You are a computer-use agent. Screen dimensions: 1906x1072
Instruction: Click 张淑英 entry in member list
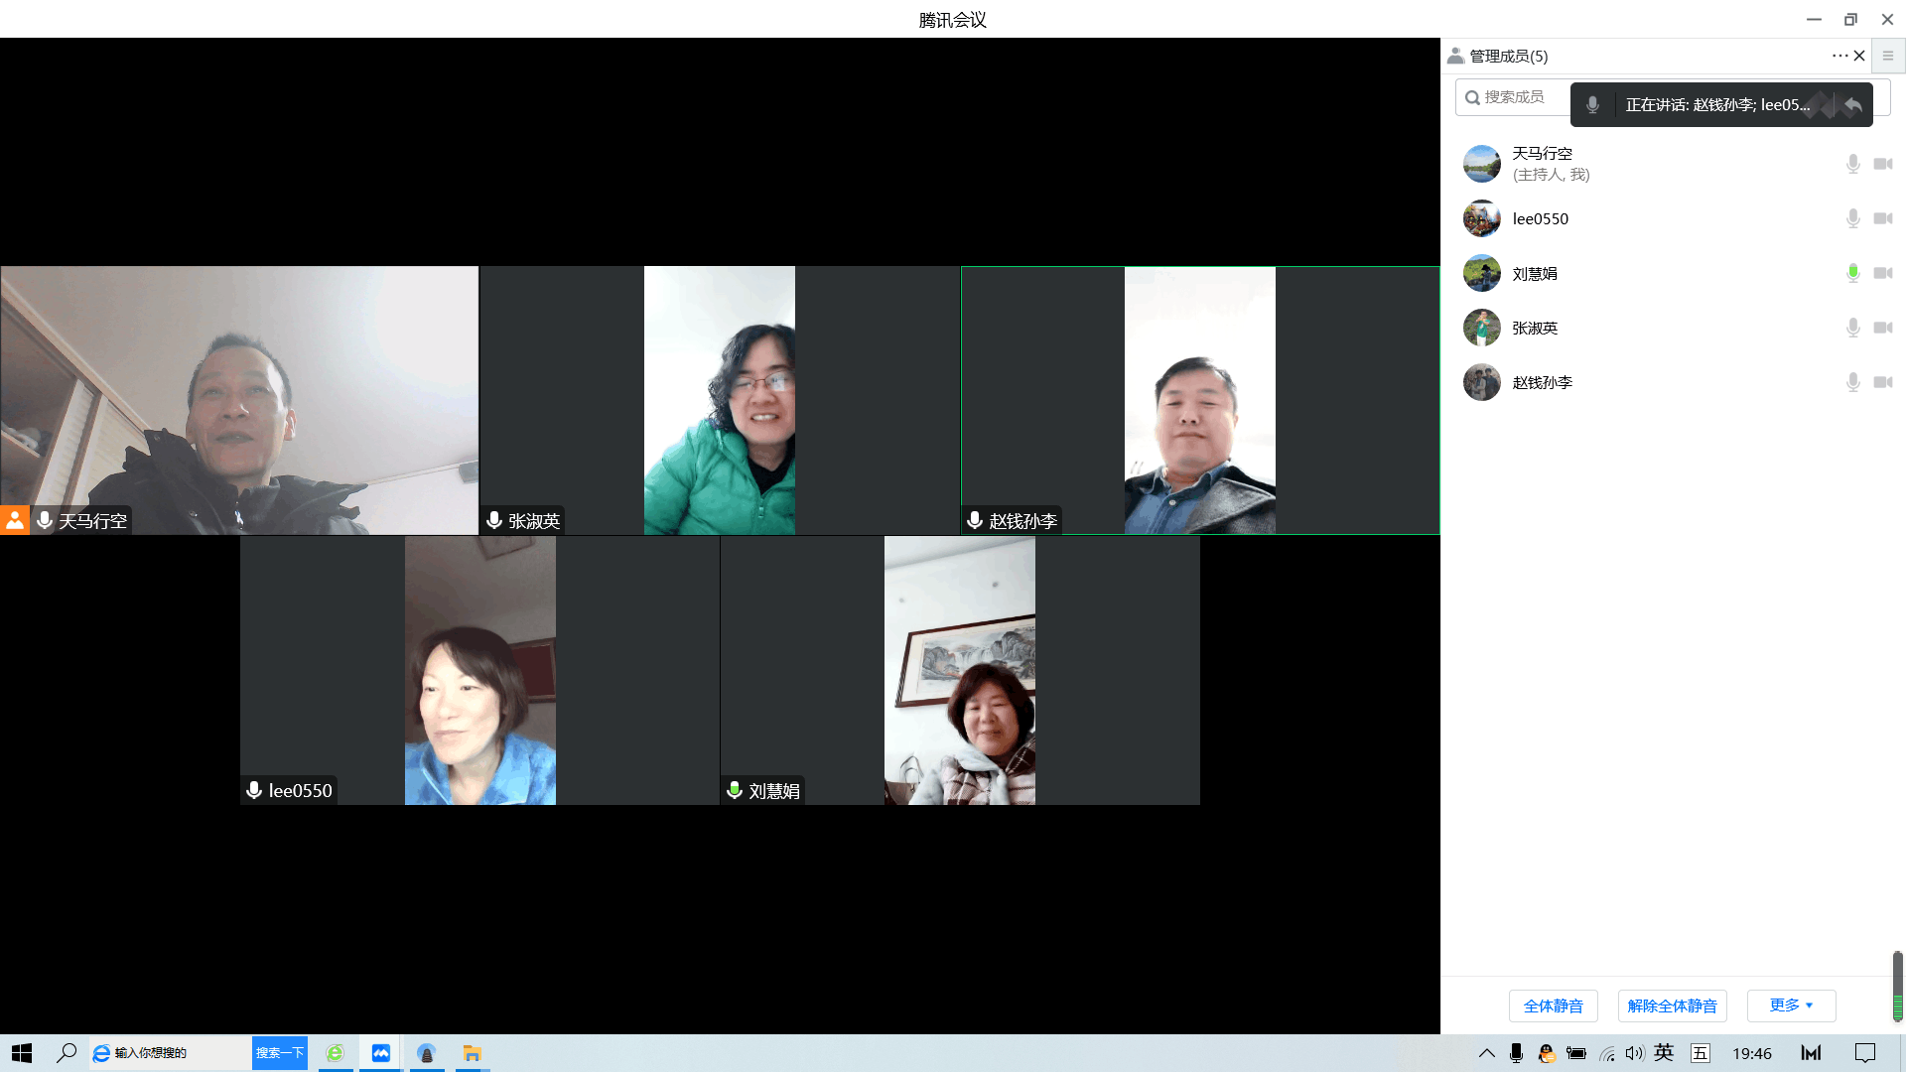pos(1535,328)
